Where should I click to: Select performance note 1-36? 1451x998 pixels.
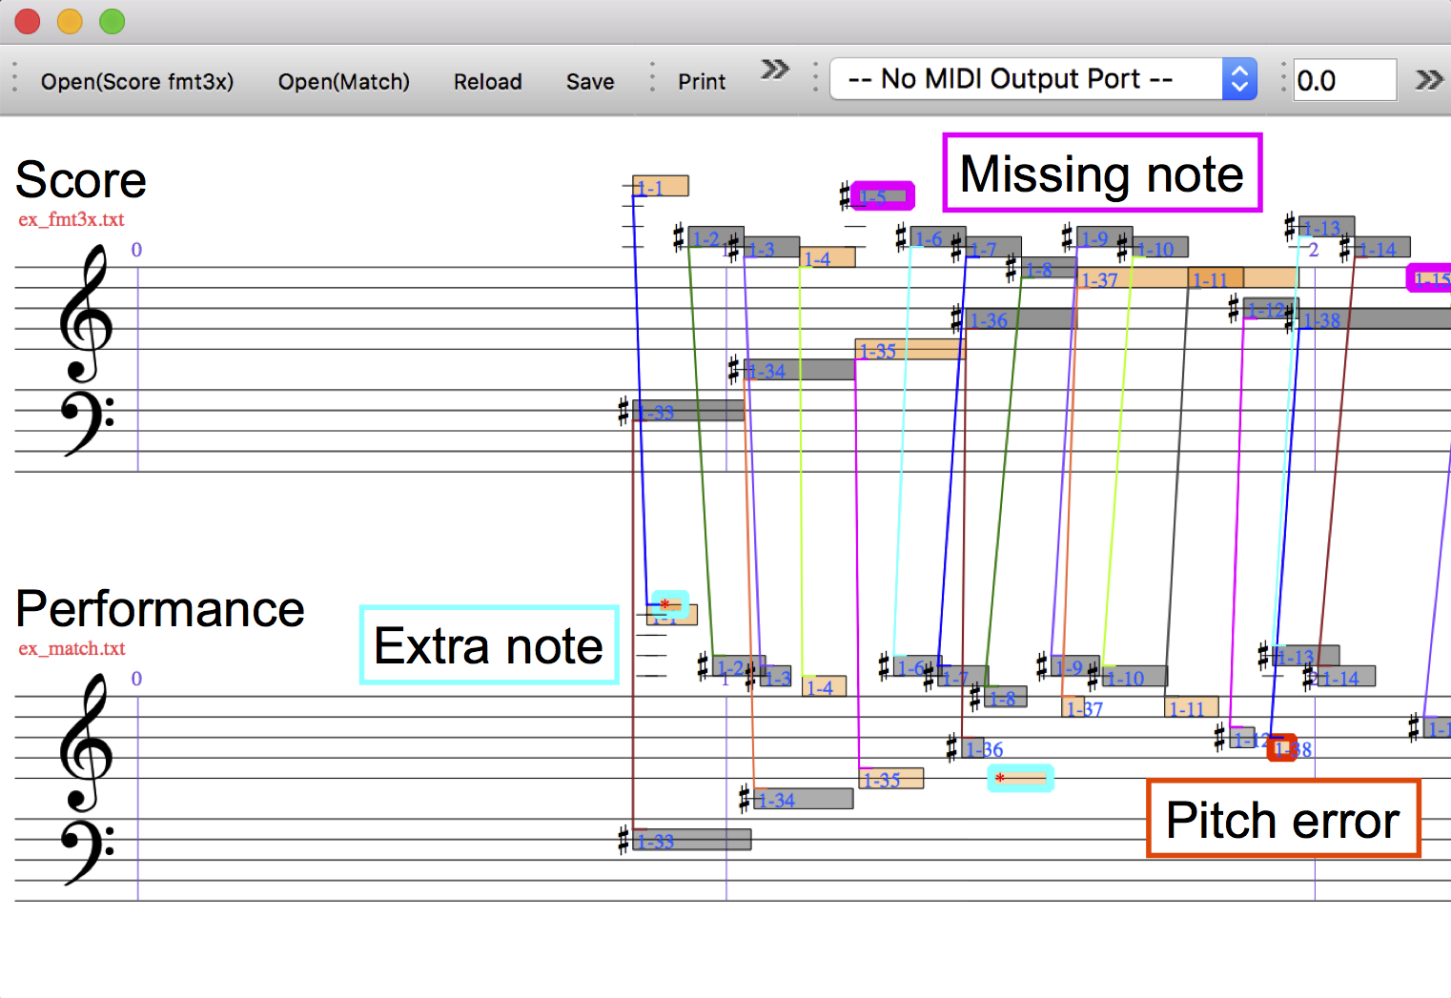pos(973,748)
